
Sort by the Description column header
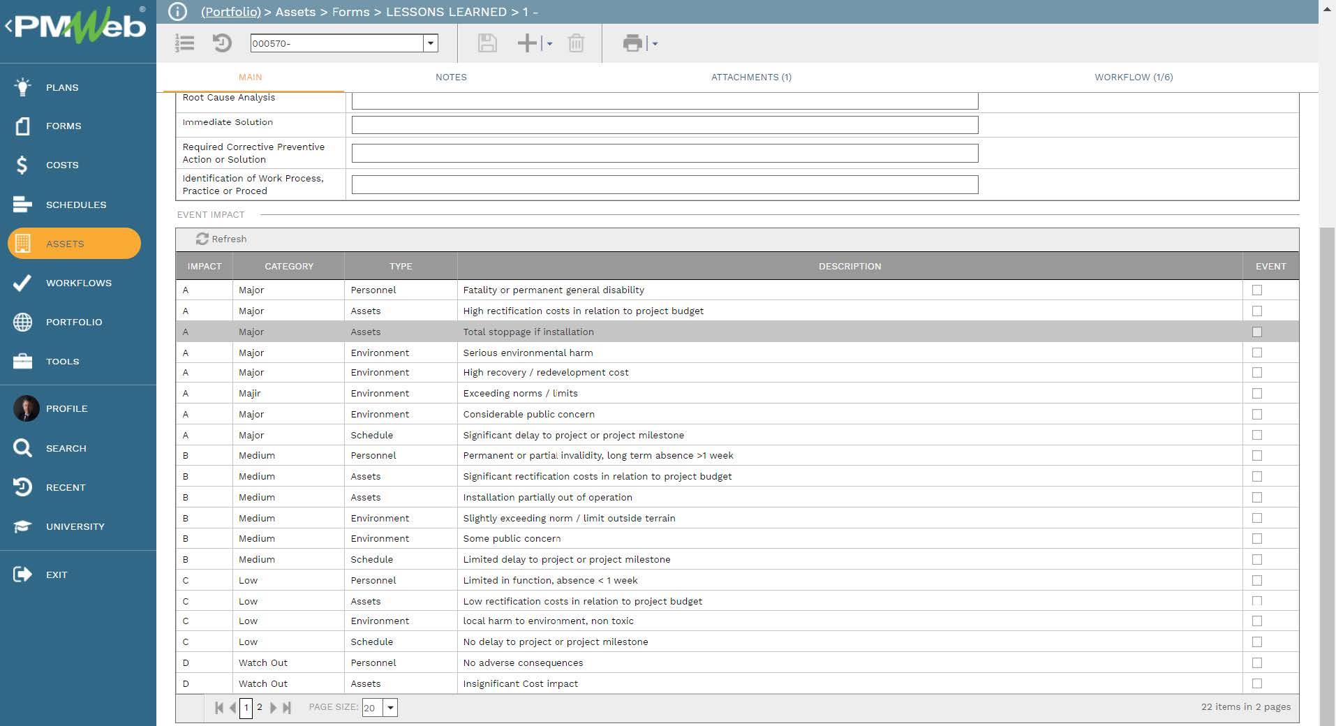click(849, 267)
